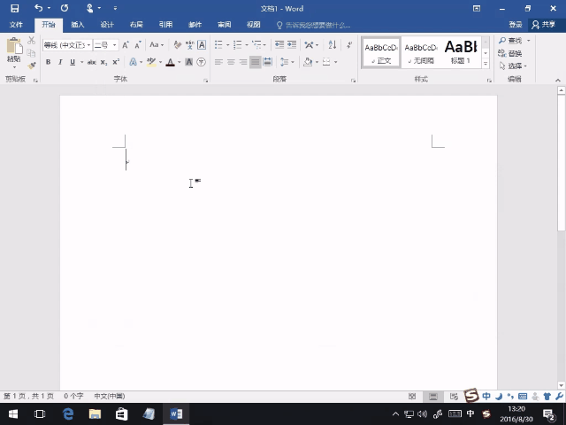
Task: Click the Paste clipboard icon
Action: point(13,51)
